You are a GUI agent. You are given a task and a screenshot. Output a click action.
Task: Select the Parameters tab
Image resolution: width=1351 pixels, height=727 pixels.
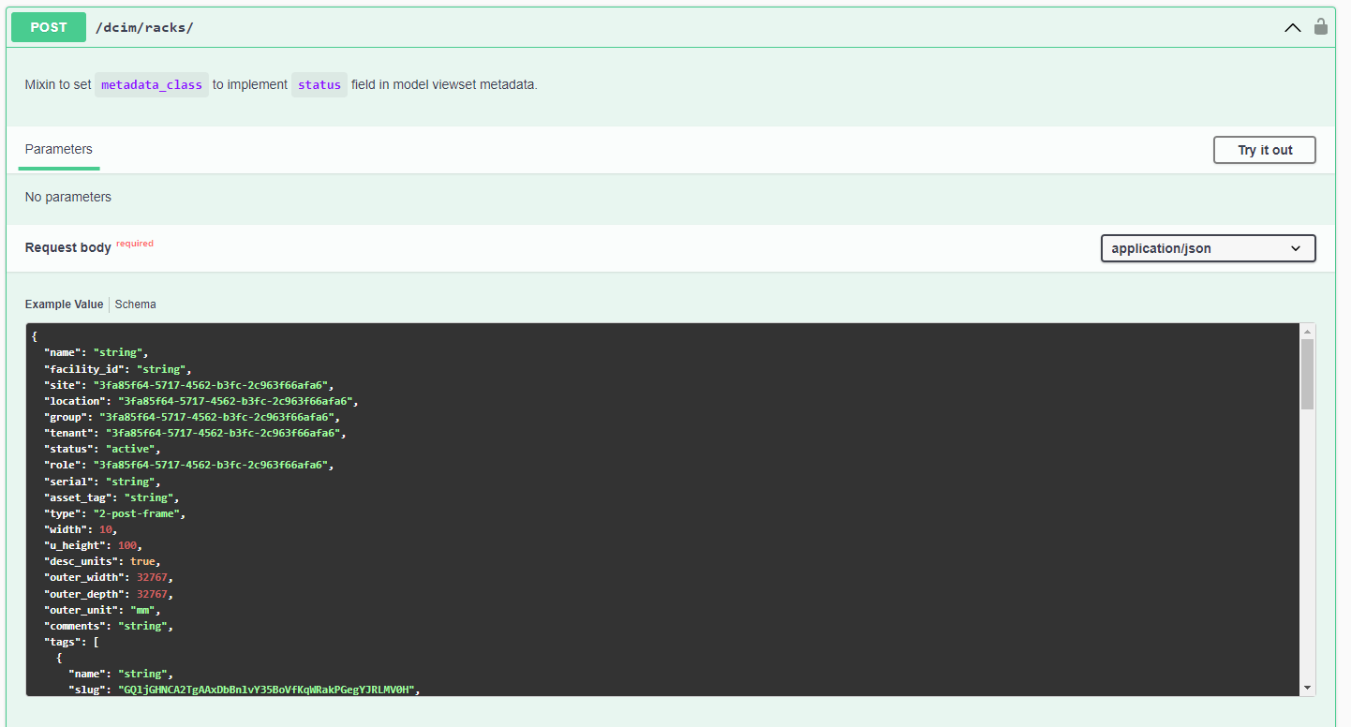(59, 150)
